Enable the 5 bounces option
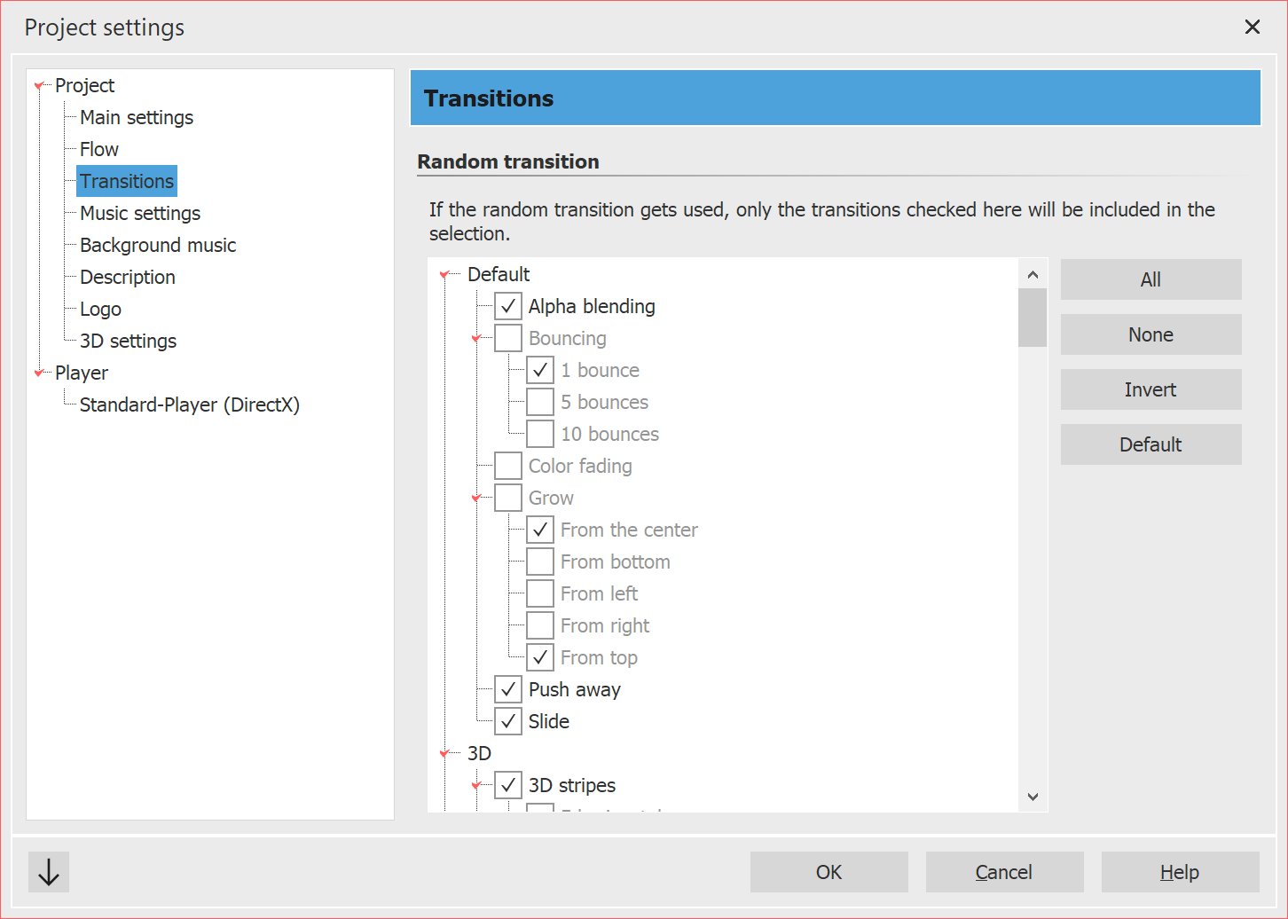 click(x=540, y=401)
